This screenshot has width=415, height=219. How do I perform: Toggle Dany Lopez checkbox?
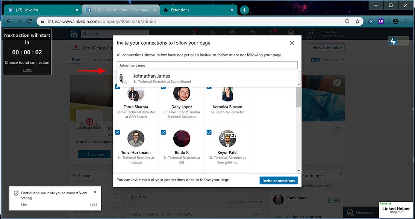point(163,87)
